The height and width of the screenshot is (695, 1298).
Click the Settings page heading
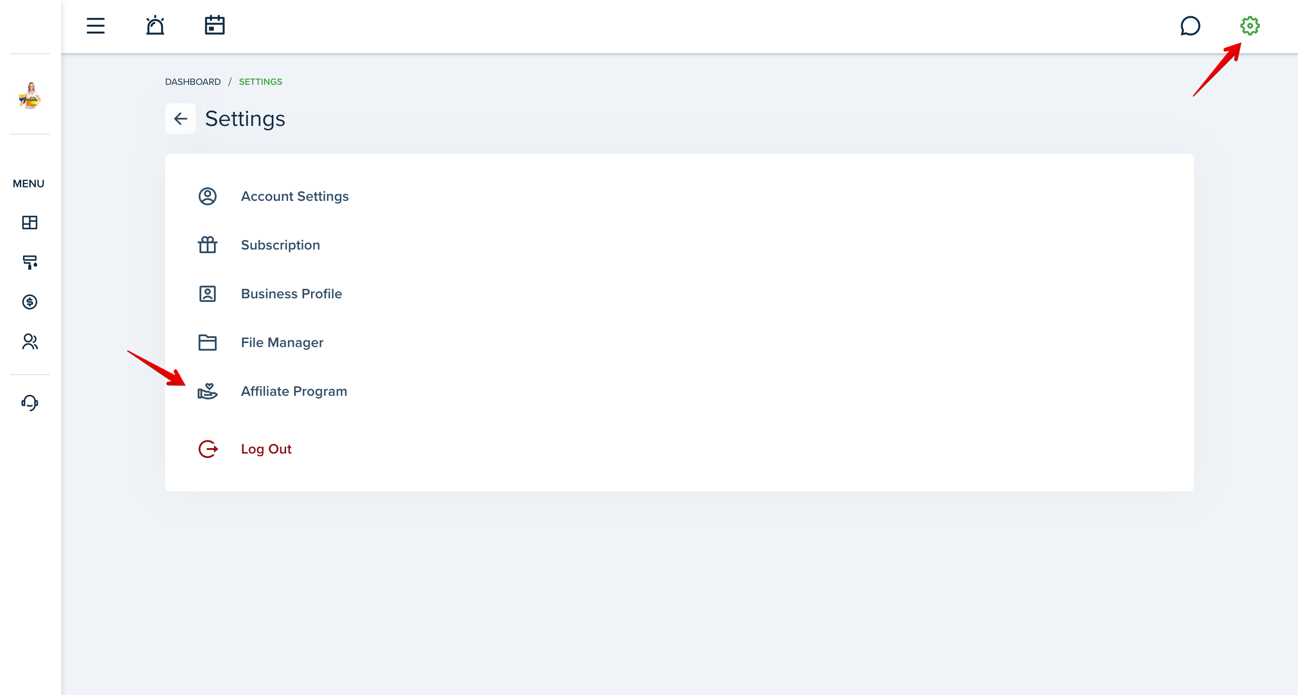click(x=245, y=119)
